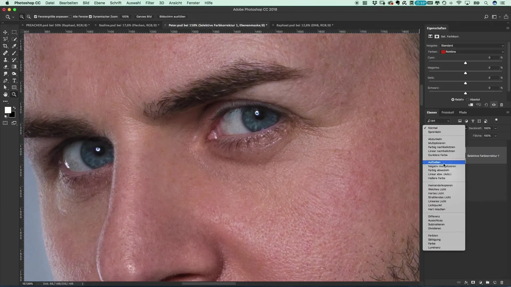Select the Move tool
Viewport: 511px width, 287px height.
[5, 32]
